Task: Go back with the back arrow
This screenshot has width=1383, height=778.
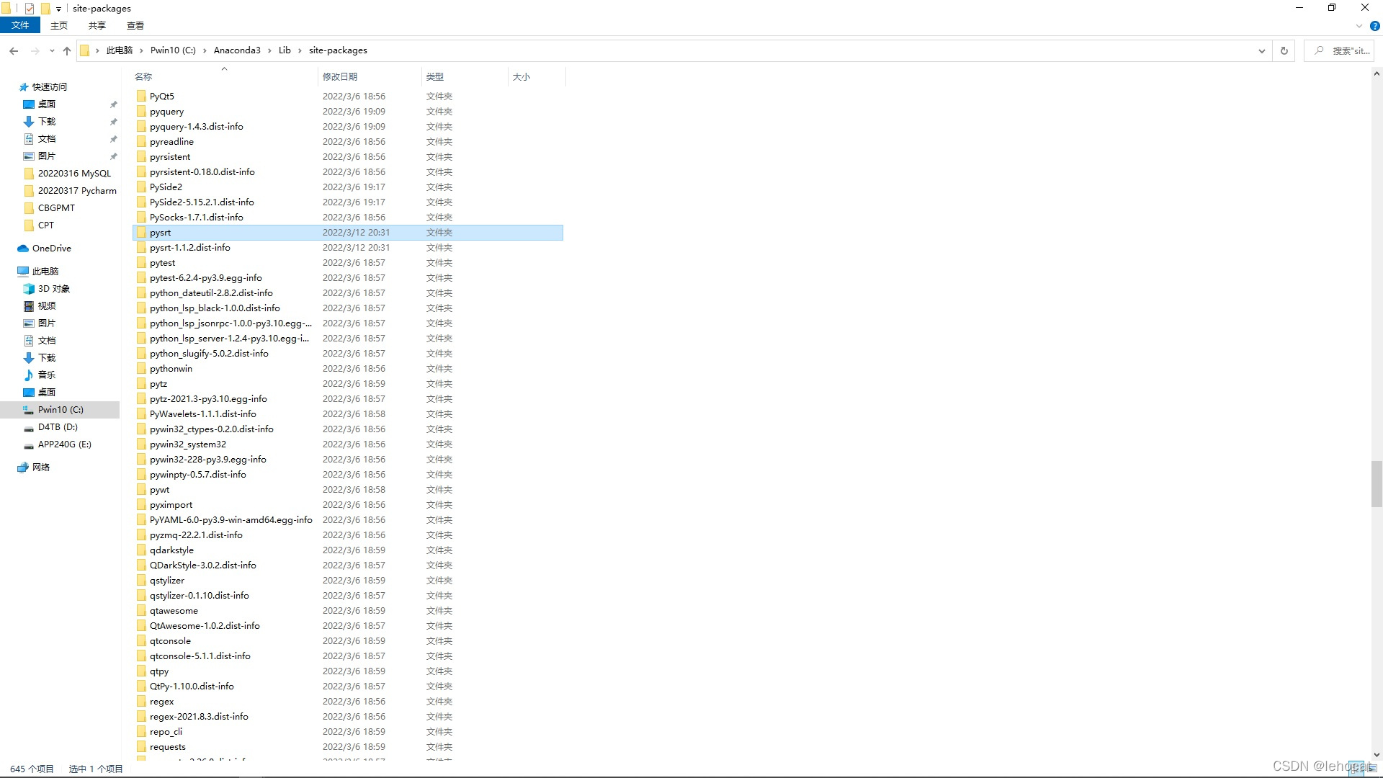Action: click(x=14, y=50)
